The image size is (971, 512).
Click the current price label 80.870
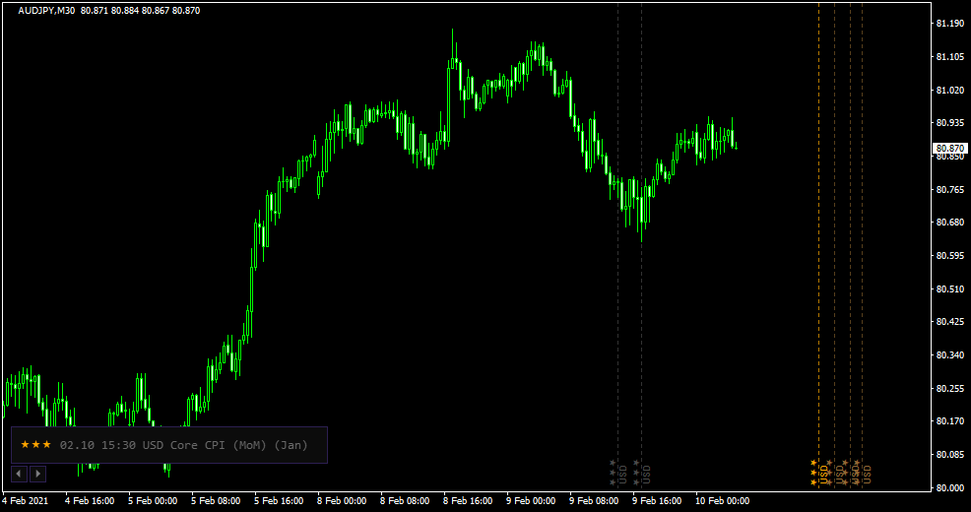pyautogui.click(x=950, y=148)
